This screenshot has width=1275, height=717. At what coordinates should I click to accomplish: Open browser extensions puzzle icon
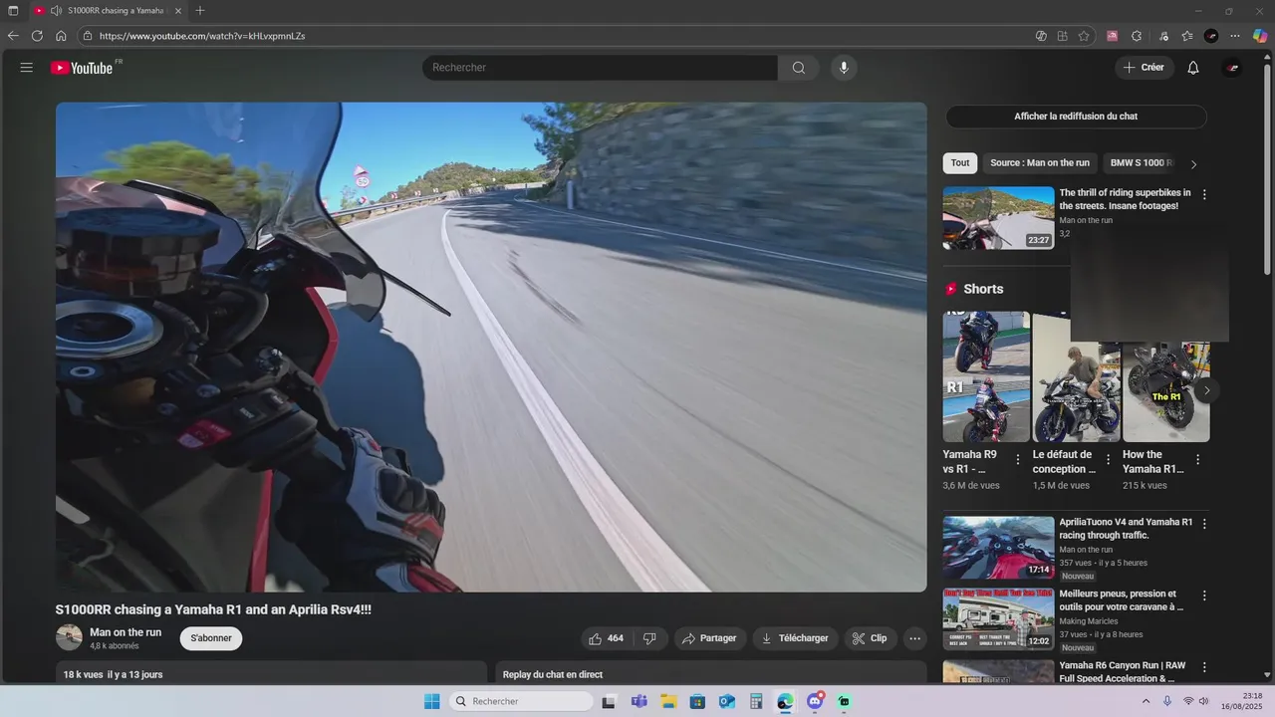pyautogui.click(x=1137, y=36)
